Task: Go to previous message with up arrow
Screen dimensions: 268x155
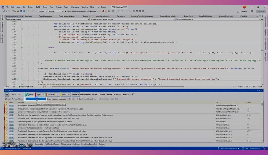Action: pyautogui.click(x=19, y=94)
